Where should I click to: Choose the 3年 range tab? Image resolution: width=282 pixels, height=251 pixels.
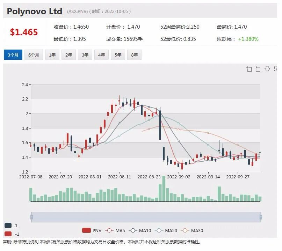[85, 55]
